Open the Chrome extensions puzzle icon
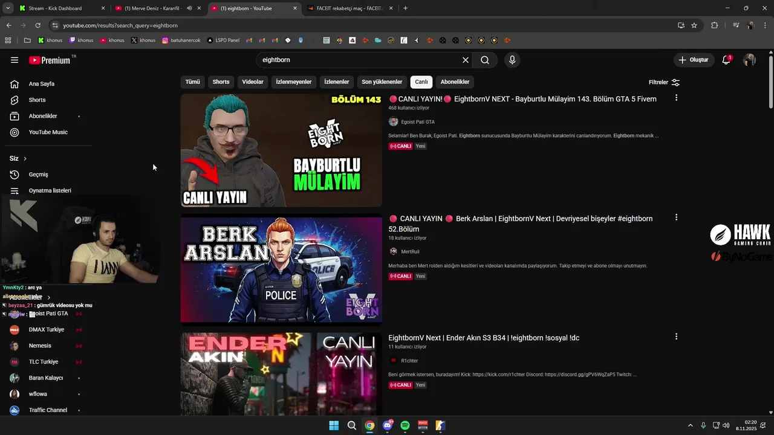774x435 pixels. [714, 25]
